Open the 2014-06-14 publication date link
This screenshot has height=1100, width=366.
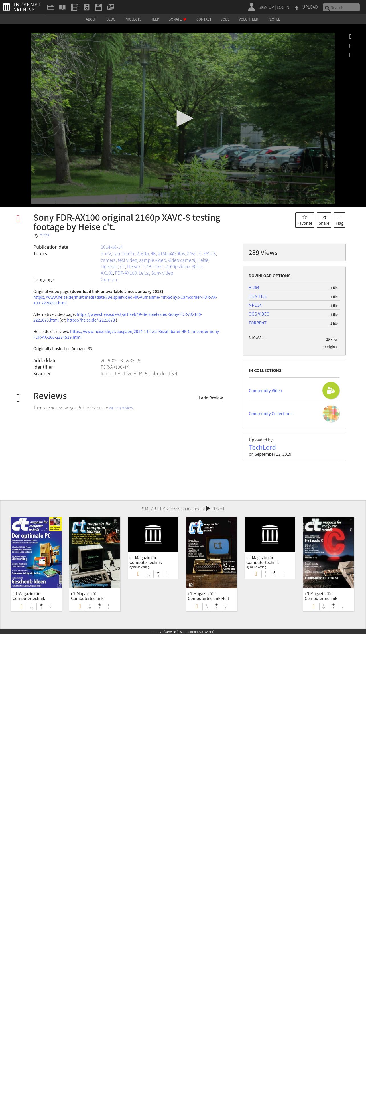click(112, 247)
